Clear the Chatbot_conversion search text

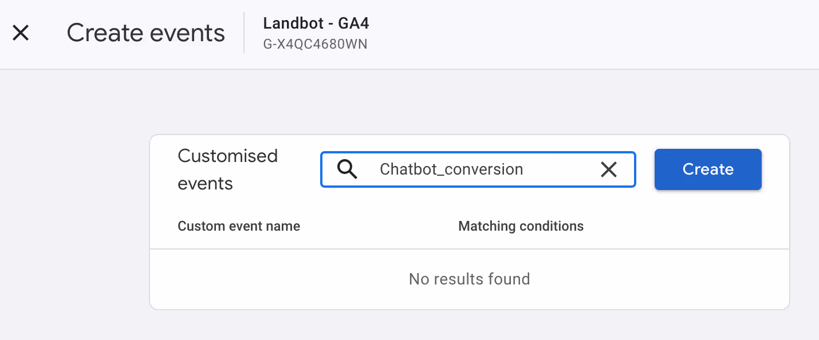tap(608, 169)
